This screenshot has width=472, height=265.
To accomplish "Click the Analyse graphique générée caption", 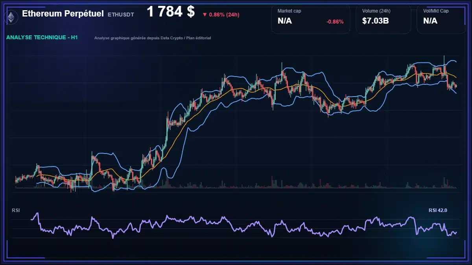I will point(153,38).
